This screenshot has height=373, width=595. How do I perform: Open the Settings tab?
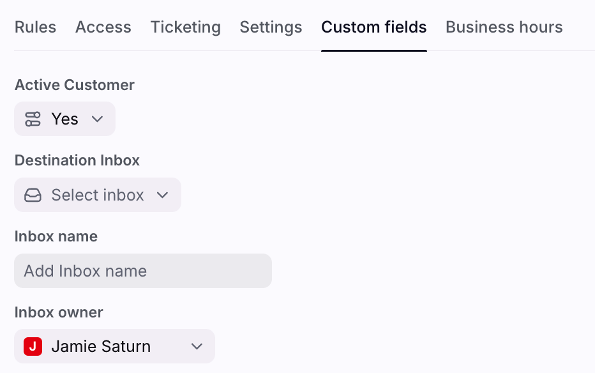(271, 27)
